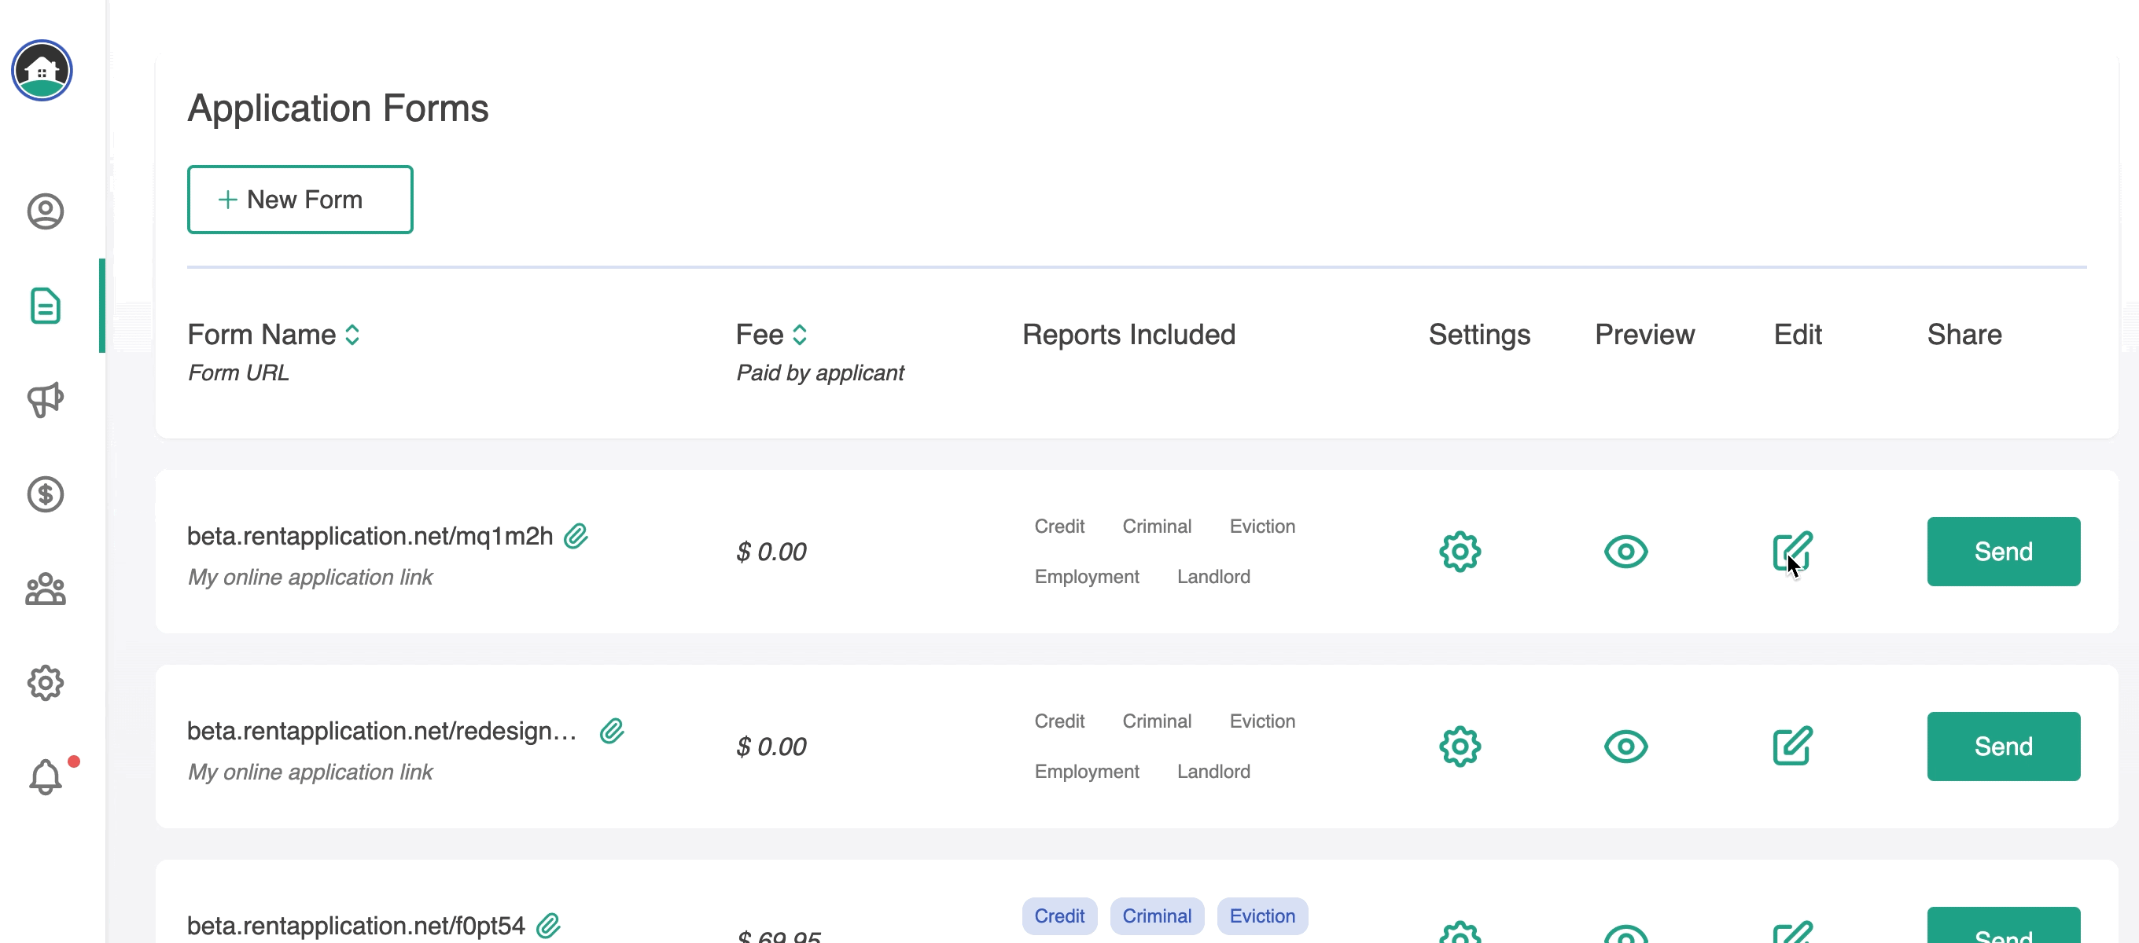Open the megaphone marketing sidebar icon
Image resolution: width=2139 pixels, height=943 pixels.
[x=46, y=400]
